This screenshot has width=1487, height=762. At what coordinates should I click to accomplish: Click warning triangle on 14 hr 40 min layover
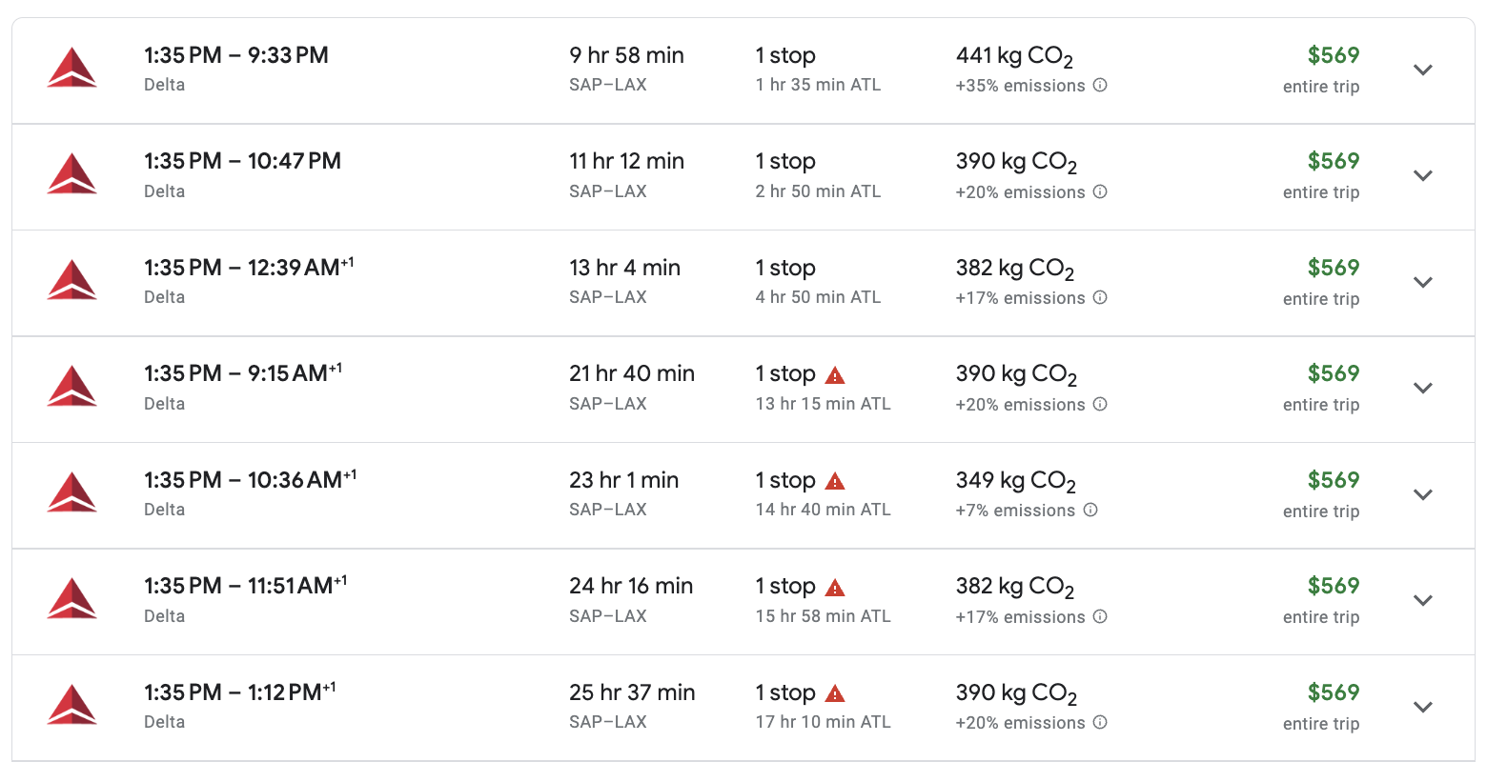835,481
